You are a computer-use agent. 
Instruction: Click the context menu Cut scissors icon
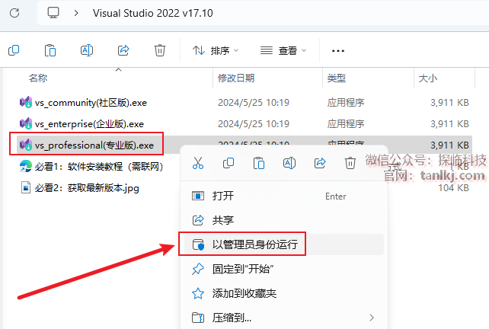point(198,163)
